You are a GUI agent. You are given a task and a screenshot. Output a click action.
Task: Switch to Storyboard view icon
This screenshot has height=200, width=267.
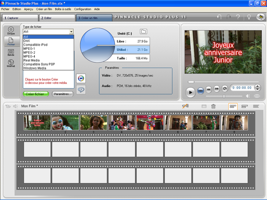coord(233,106)
